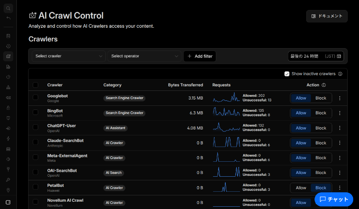The height and width of the screenshot is (209, 359).
Task: Click the Add filter button
Action: pos(199,56)
